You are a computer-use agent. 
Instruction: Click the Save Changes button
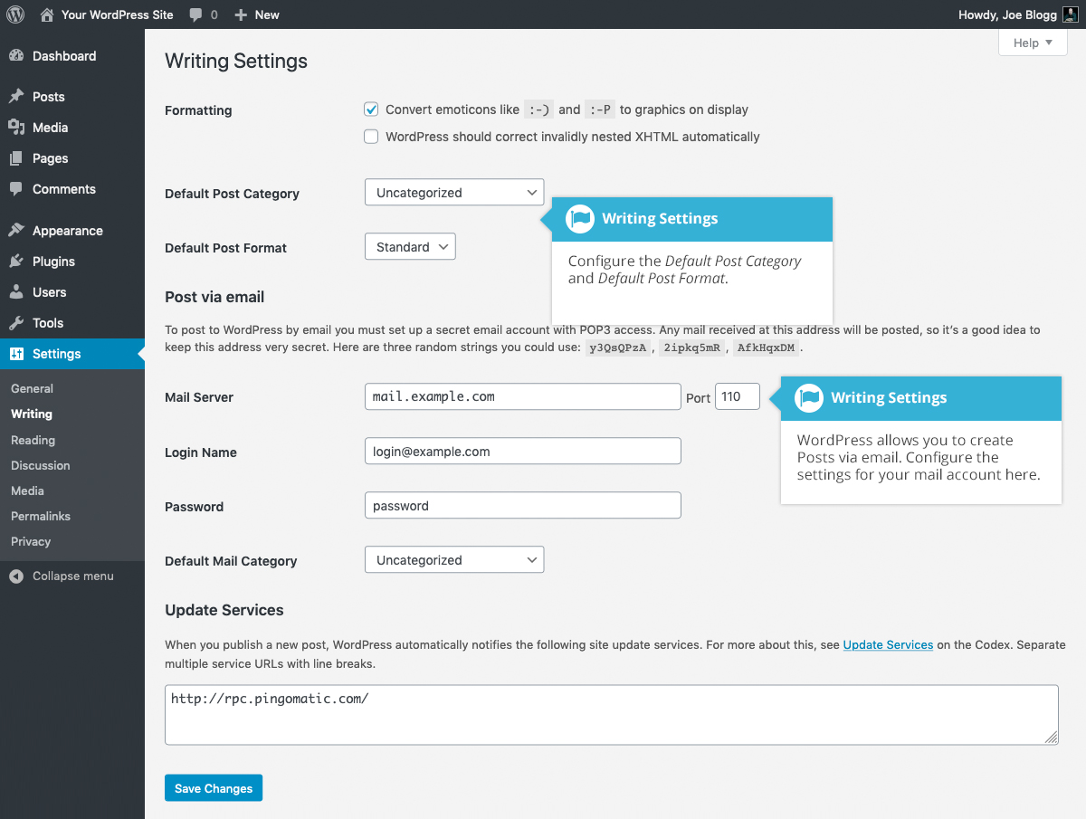tap(214, 788)
